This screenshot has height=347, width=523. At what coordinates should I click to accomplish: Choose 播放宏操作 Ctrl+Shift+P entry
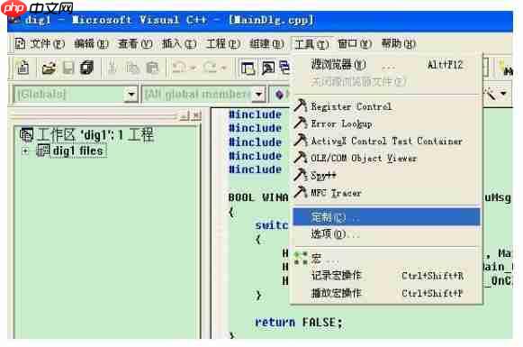click(386, 293)
